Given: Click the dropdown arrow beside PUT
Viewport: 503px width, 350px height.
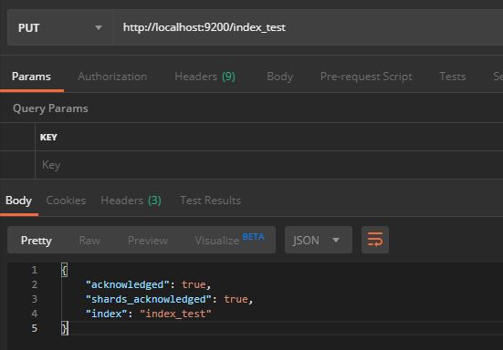Looking at the screenshot, I should coord(99,28).
